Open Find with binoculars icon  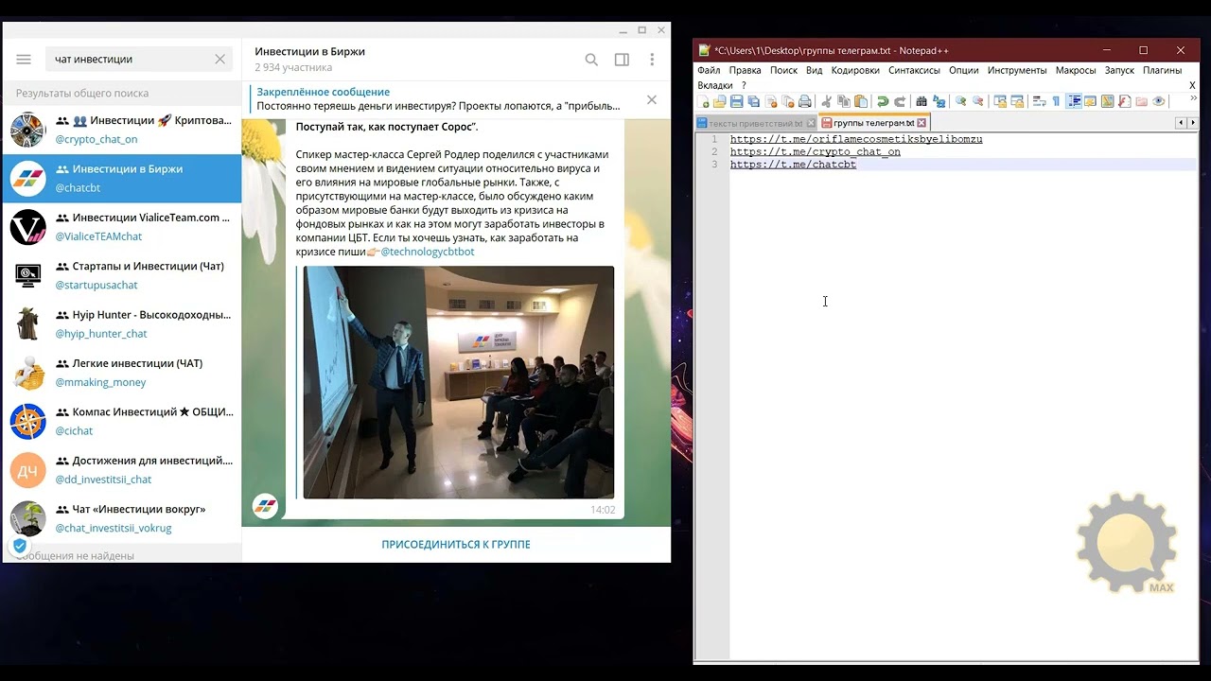pos(921,101)
